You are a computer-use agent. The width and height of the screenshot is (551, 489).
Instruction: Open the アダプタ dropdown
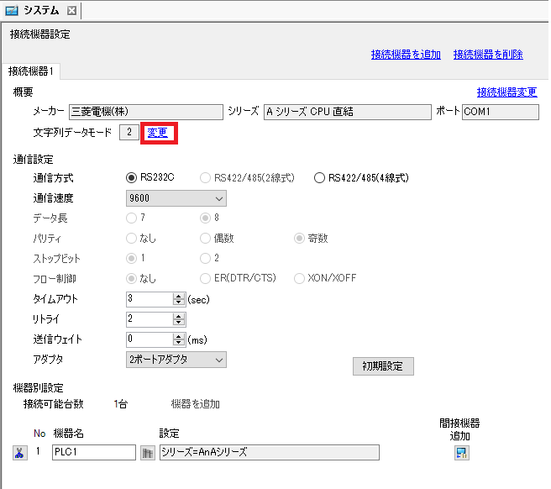176,360
